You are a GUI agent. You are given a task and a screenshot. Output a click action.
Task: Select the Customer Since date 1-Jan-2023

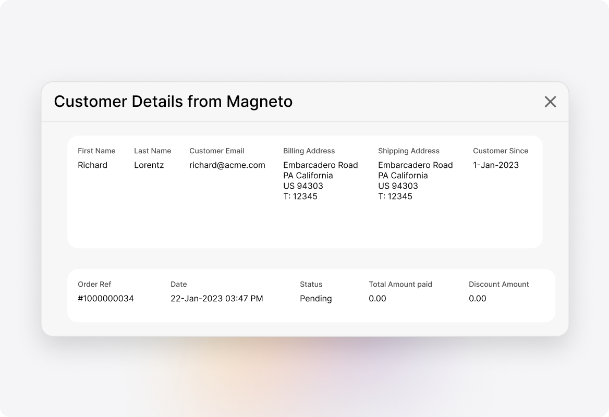pos(495,165)
